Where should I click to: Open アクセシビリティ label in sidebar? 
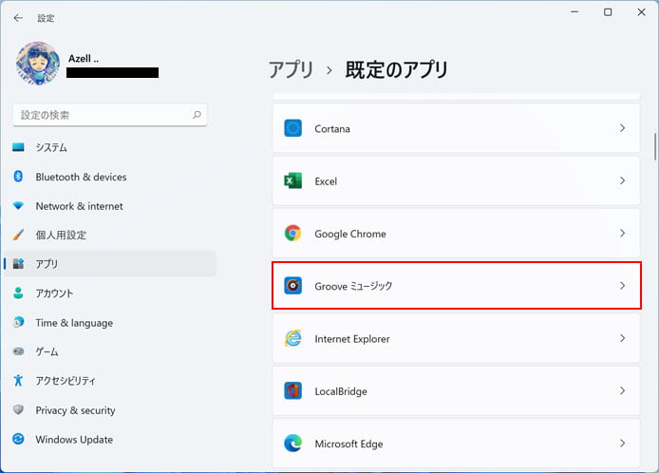(x=66, y=381)
